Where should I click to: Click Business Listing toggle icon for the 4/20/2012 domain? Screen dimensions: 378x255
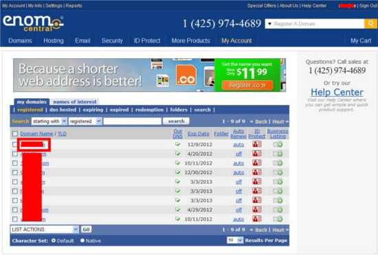point(278,154)
